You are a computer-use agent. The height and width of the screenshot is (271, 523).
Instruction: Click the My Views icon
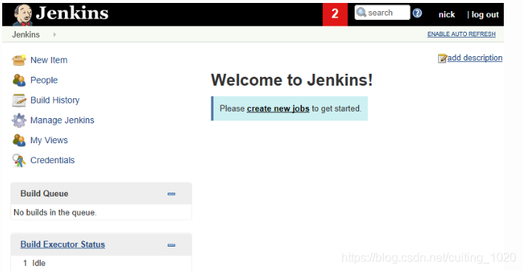(x=19, y=140)
